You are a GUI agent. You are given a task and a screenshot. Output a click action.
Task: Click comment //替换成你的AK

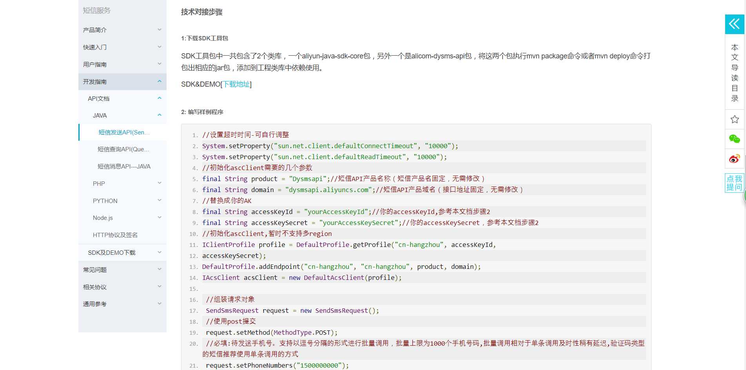point(227,201)
